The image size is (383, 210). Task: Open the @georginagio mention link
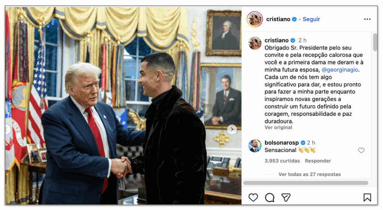[340, 70]
